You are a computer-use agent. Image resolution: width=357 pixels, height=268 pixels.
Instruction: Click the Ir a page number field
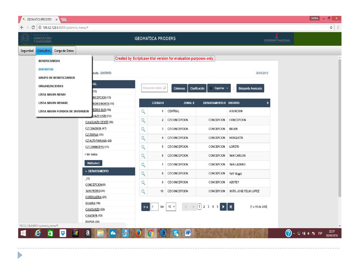154,207
